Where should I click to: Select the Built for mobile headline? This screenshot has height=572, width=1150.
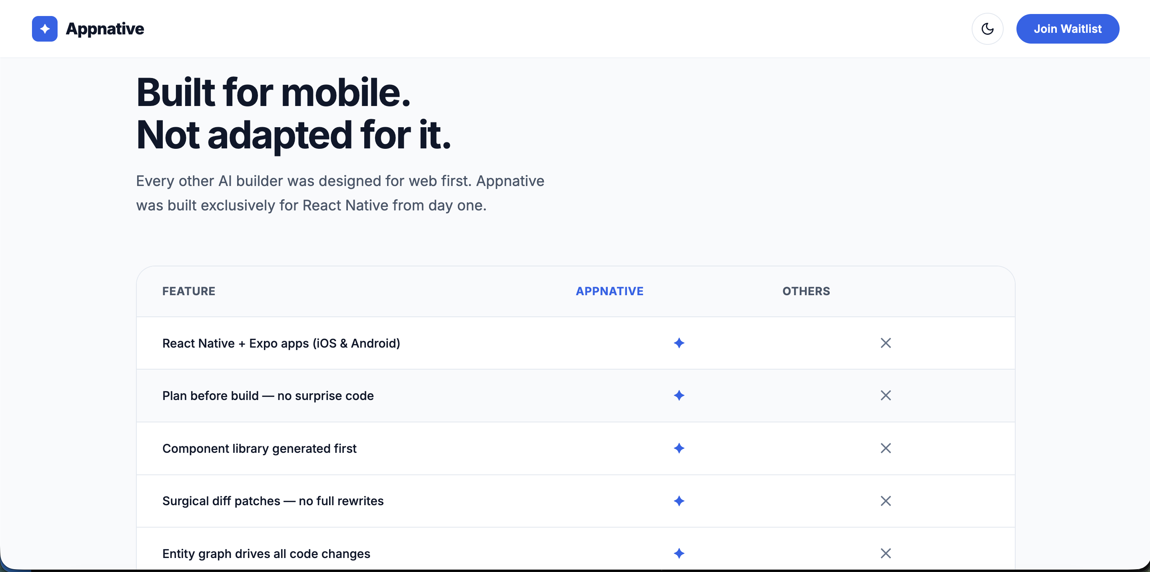coord(295,112)
